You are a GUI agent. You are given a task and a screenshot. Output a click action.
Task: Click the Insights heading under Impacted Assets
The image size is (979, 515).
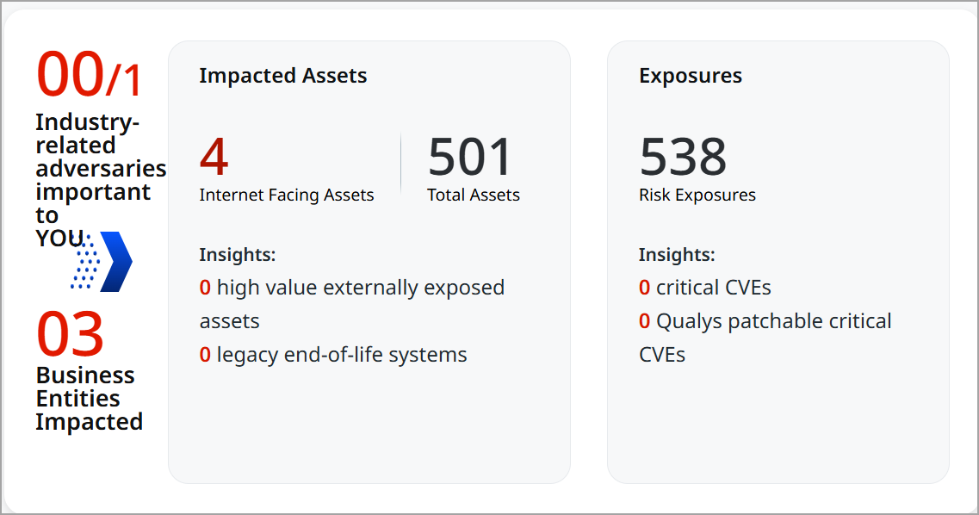tap(237, 255)
